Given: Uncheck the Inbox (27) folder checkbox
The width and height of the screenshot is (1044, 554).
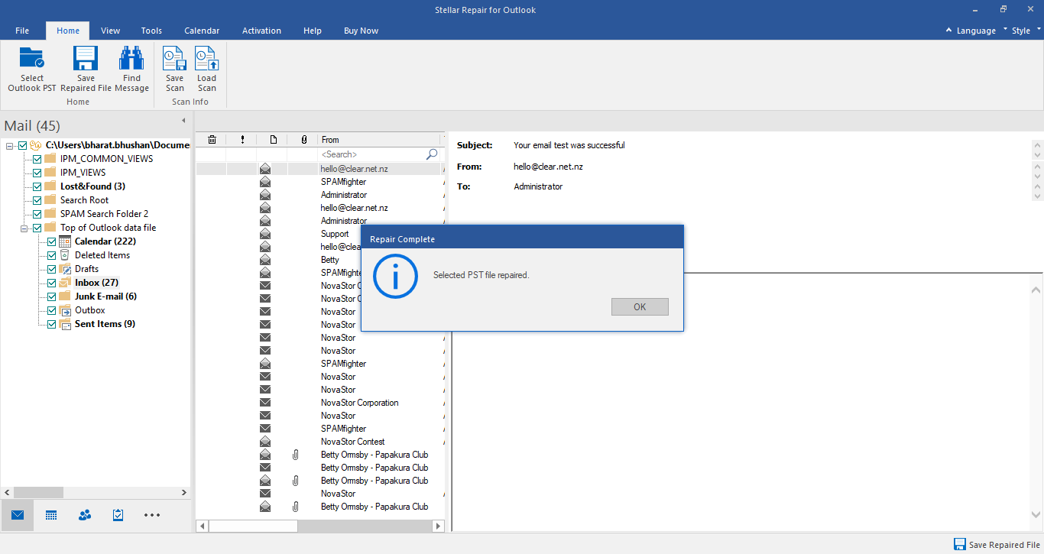Looking at the screenshot, I should point(52,283).
